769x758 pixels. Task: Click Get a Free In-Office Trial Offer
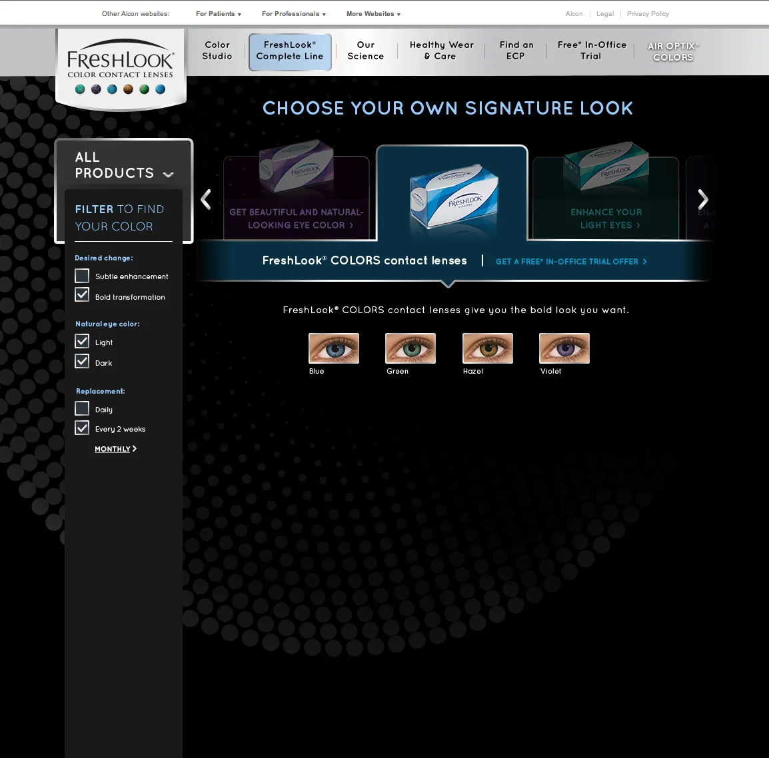pos(571,261)
